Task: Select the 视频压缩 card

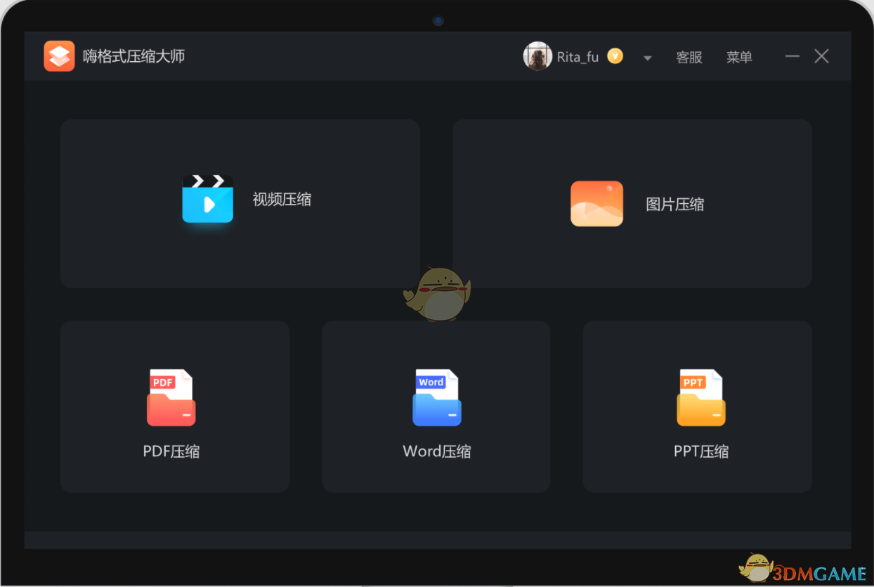Action: [240, 203]
